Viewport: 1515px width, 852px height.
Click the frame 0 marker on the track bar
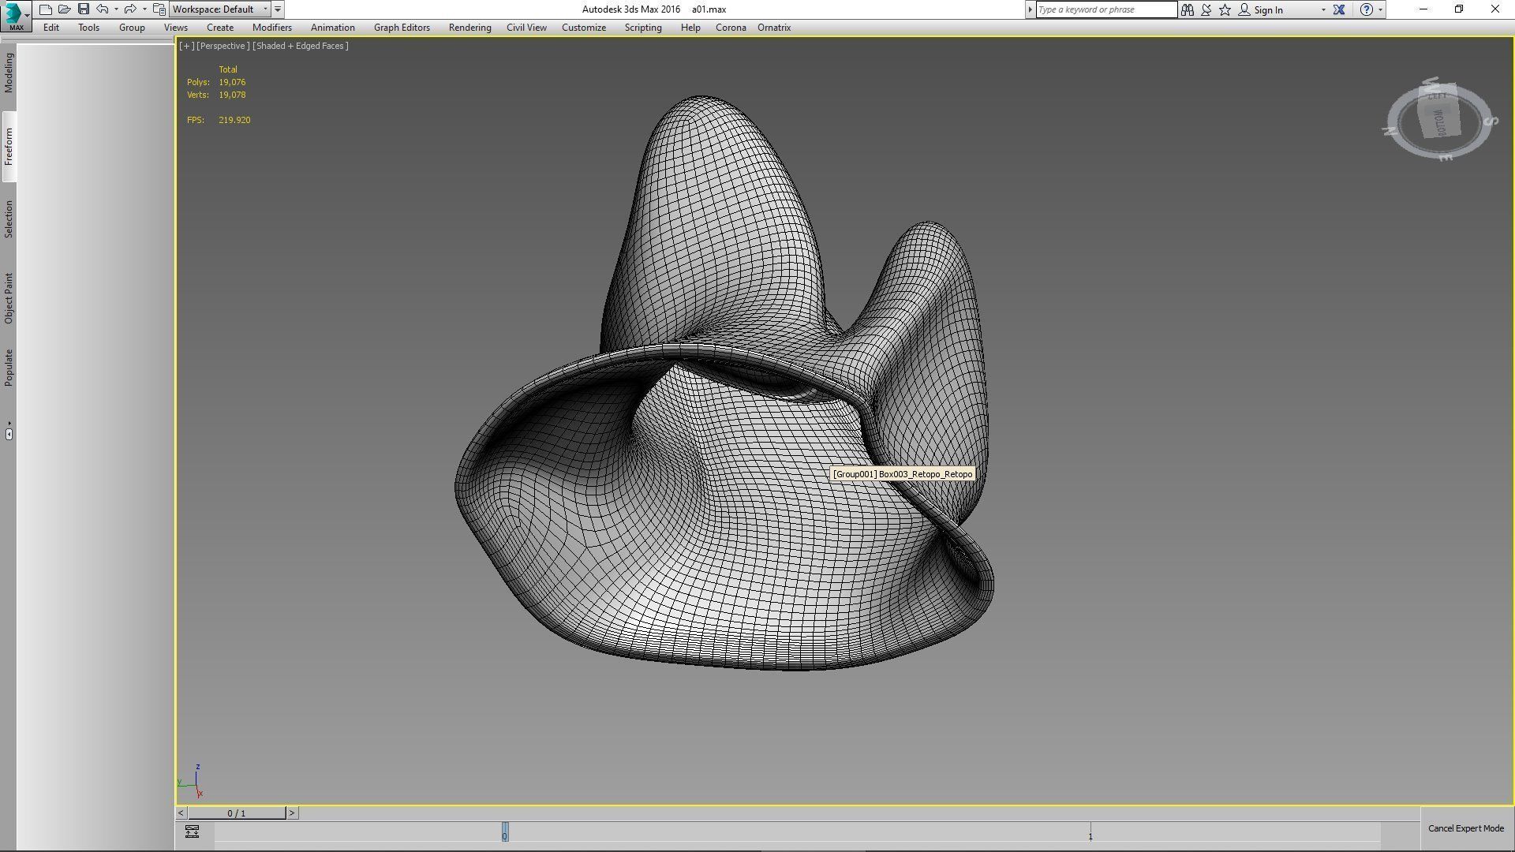pos(505,832)
